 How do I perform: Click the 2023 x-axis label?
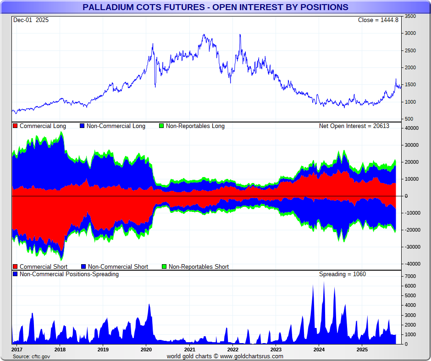coord(276,350)
